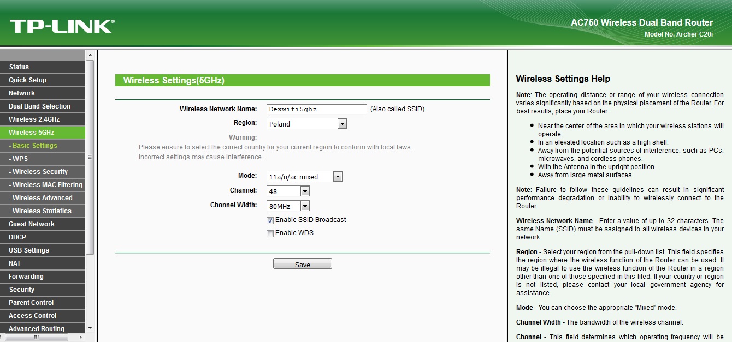Click sidebar horizontal scroll right arrow
This screenshot has width=732, height=342.
point(81,337)
